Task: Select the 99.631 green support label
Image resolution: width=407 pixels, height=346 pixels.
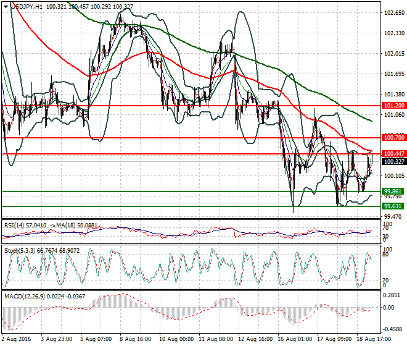Action: coord(393,206)
